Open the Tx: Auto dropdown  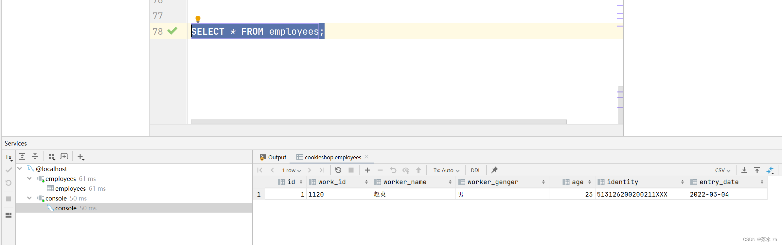[x=446, y=170]
